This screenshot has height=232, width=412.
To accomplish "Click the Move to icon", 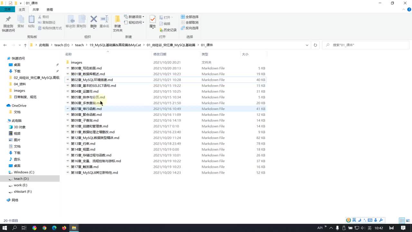I will (70, 22).
